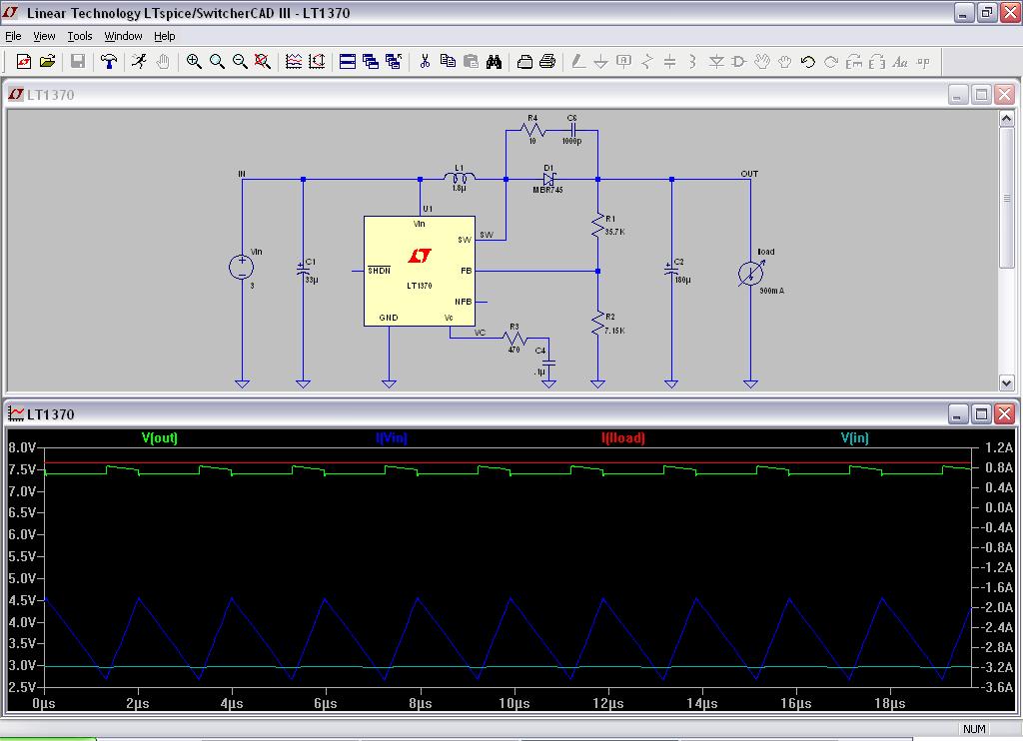Click the crossed-out magnifier to zoom full extents

tap(263, 61)
